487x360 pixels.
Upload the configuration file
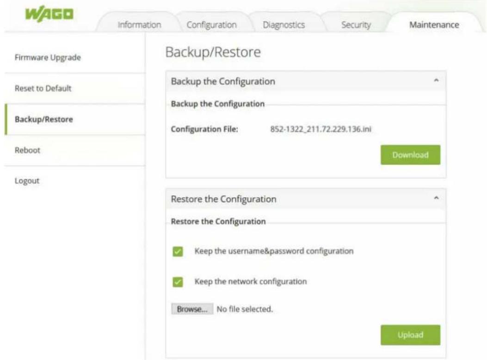410,335
